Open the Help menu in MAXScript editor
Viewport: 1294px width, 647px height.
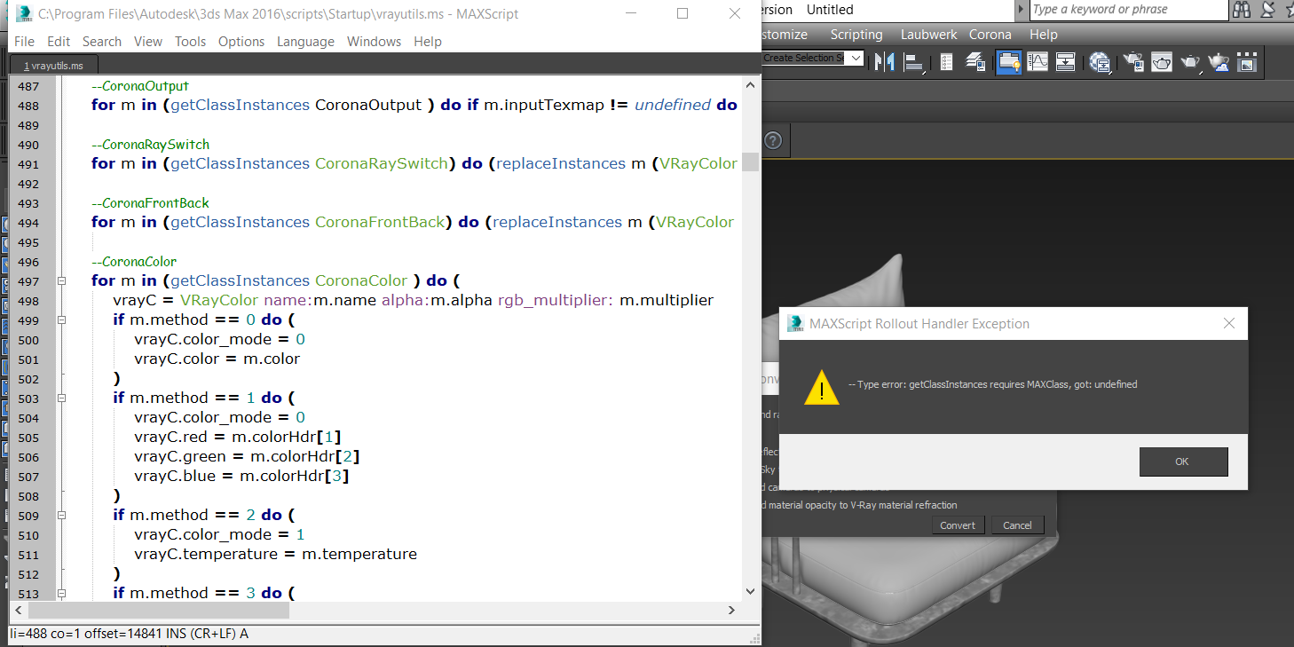(x=428, y=42)
